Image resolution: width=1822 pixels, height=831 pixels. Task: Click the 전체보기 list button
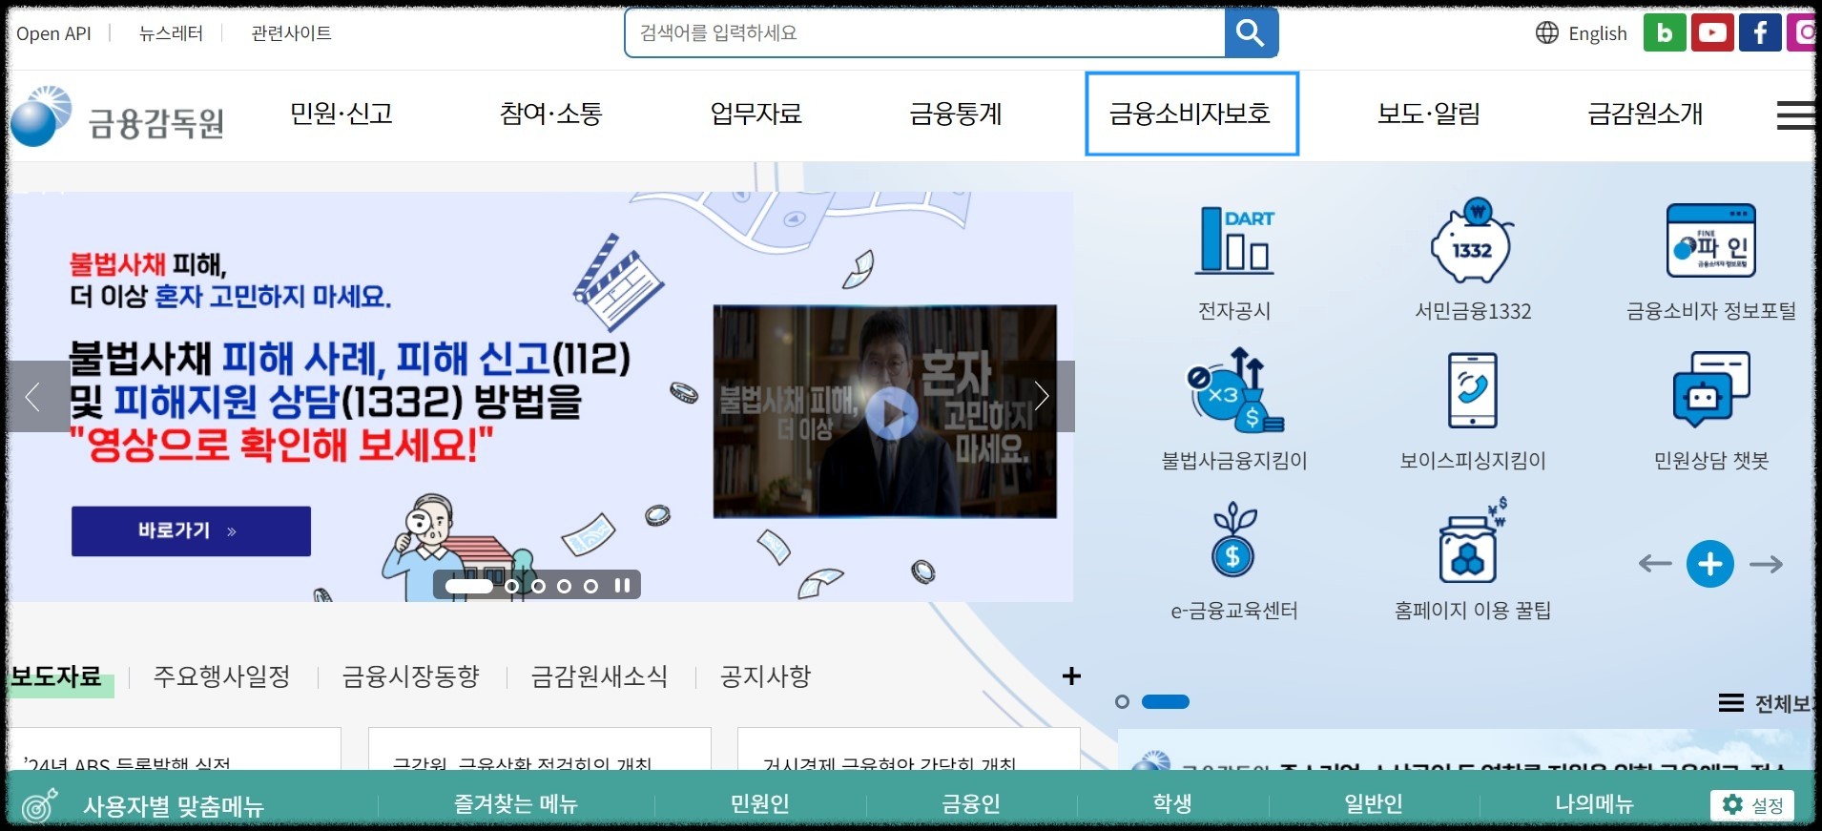pyautogui.click(x=1766, y=703)
